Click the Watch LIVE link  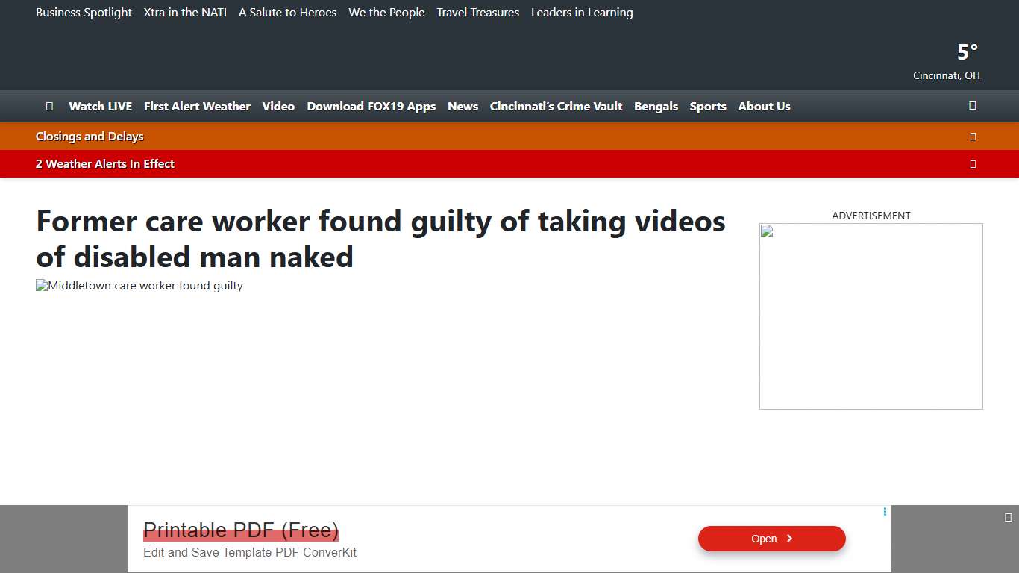pos(100,106)
